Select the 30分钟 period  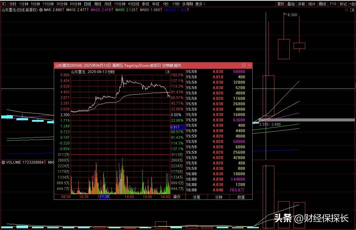tap(62, 4)
